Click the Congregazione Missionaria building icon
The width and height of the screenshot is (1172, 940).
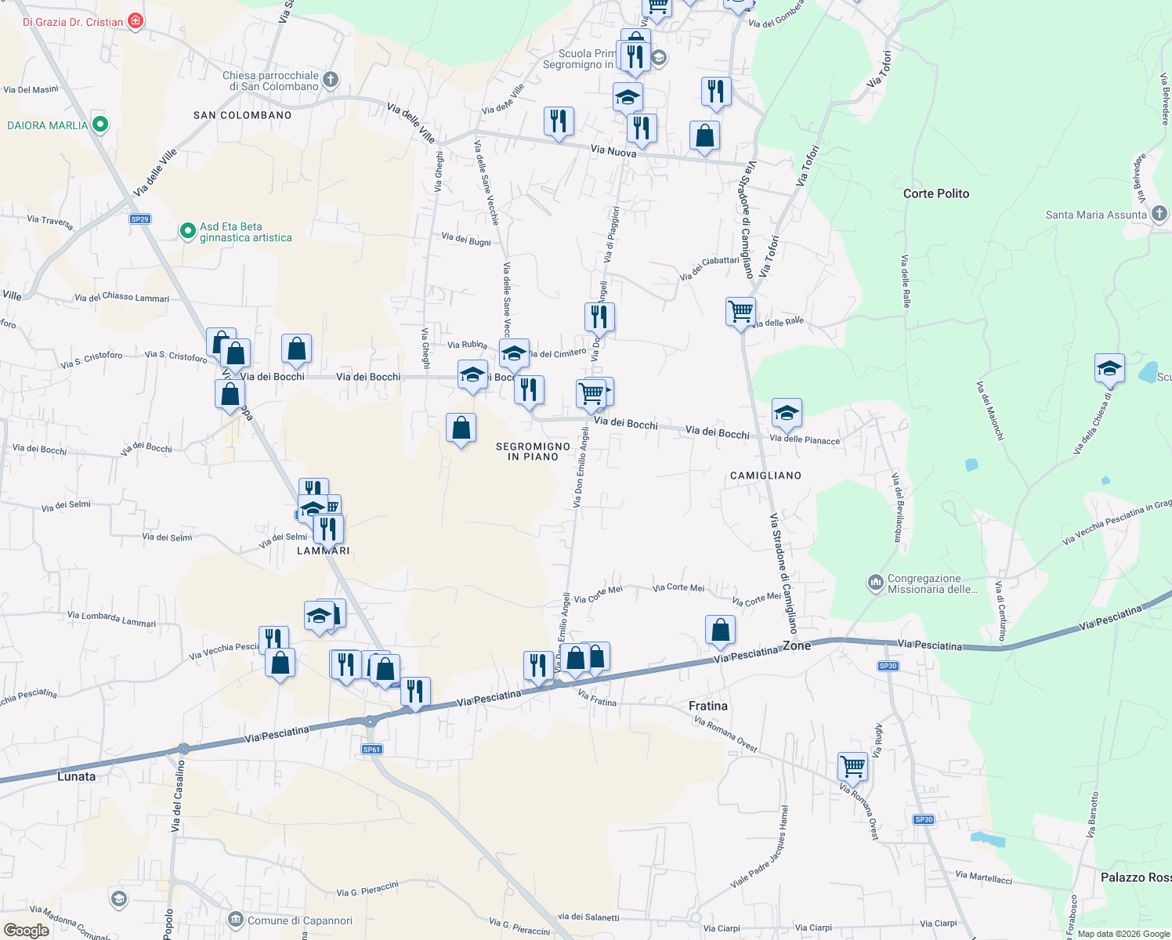[875, 583]
